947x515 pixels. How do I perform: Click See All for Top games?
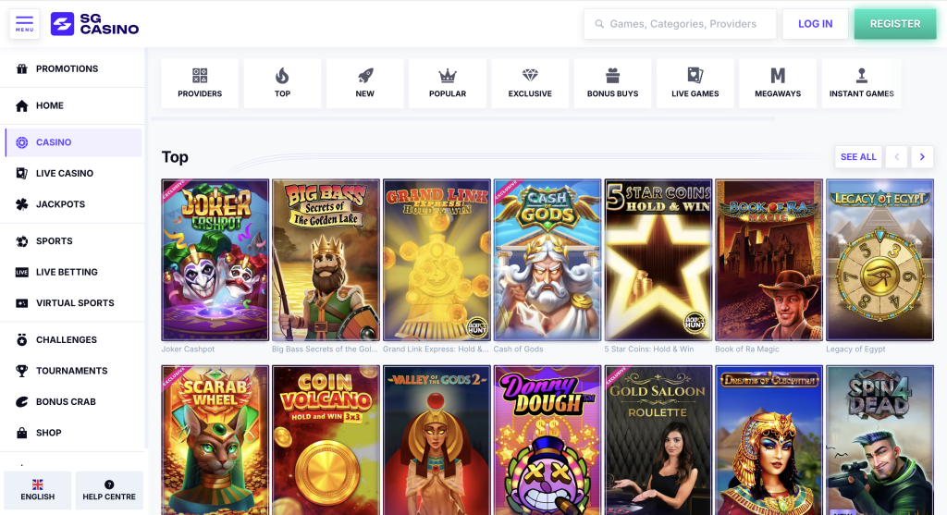(858, 157)
